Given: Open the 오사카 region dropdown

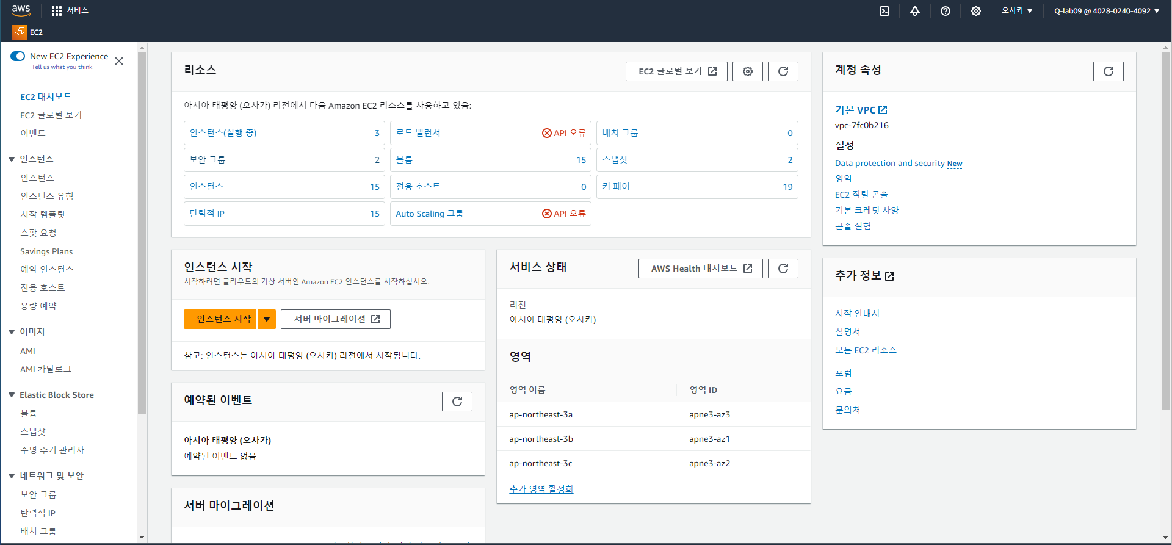Looking at the screenshot, I should (1016, 11).
